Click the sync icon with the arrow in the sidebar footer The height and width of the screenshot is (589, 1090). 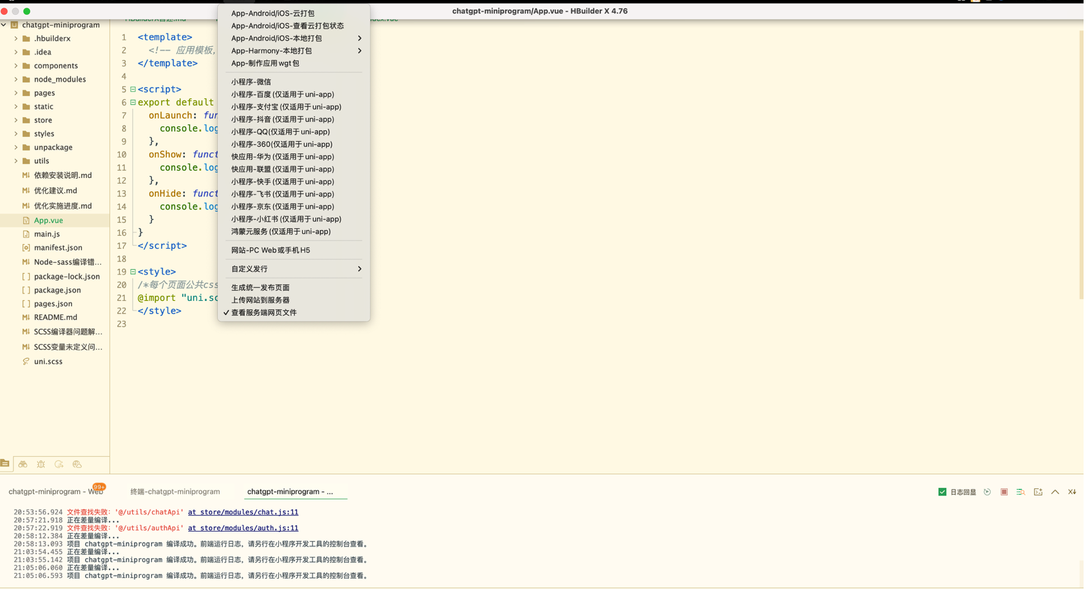[59, 465]
